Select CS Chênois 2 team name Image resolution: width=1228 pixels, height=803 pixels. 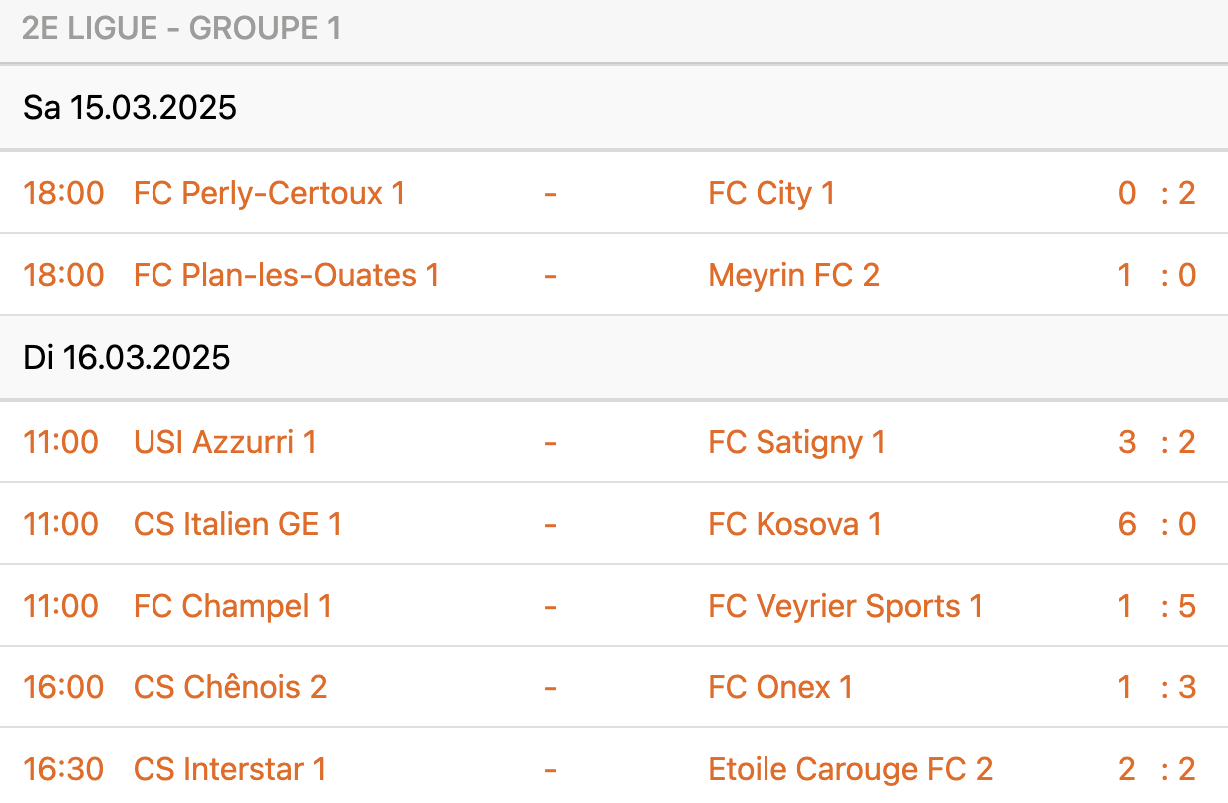(x=230, y=687)
